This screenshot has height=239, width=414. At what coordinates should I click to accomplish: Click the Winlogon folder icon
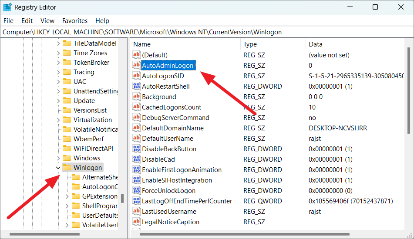[x=67, y=167]
